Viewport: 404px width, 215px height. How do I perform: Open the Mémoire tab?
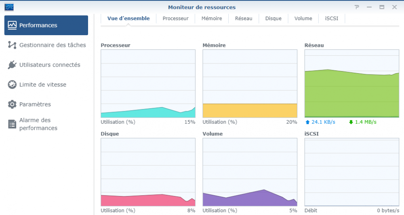pyautogui.click(x=212, y=19)
